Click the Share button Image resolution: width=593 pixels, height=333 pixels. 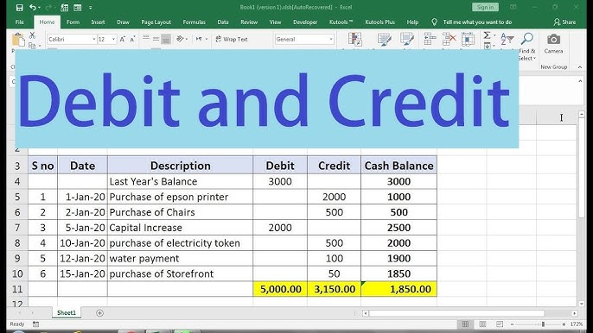click(564, 22)
